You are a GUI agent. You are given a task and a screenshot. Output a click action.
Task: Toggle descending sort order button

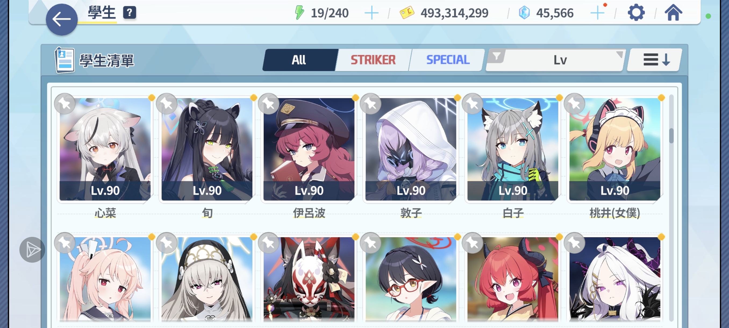coord(655,60)
